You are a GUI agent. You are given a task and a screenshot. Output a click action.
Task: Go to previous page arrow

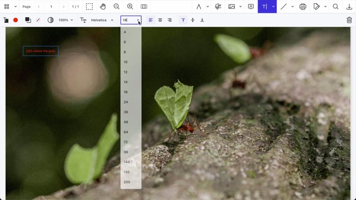click(38, 7)
